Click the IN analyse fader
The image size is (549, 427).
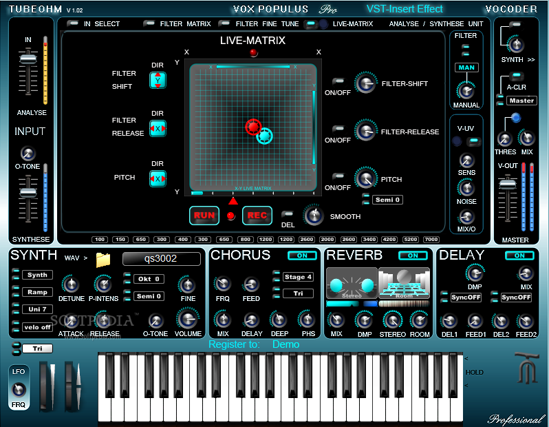pos(28,59)
